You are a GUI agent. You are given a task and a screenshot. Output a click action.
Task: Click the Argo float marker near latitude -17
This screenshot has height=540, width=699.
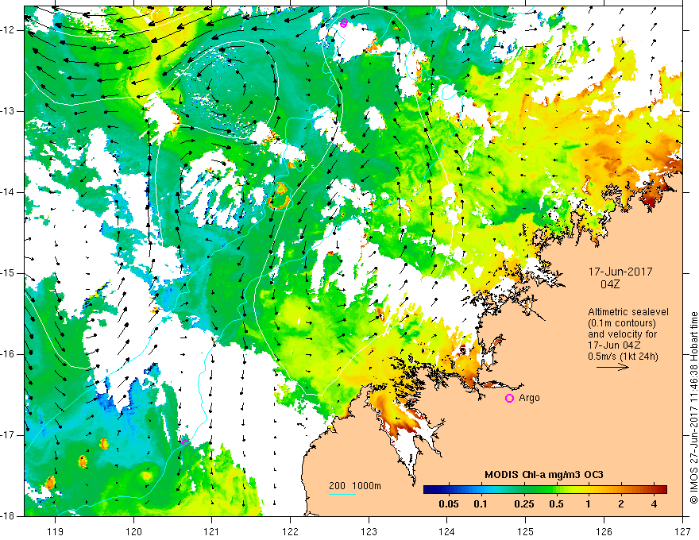(185, 442)
